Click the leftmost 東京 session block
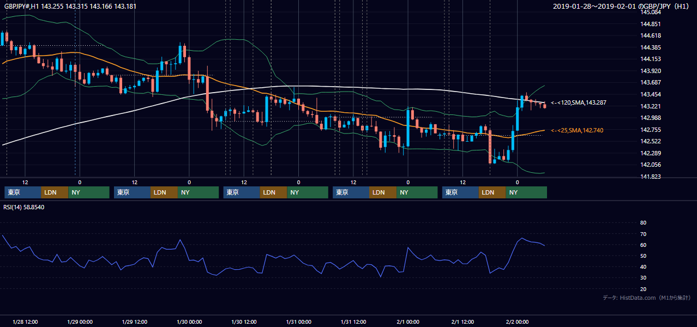Image resolution: width=697 pixels, height=327 pixels. click(23, 192)
